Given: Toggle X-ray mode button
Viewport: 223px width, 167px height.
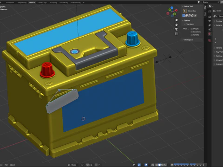Looking at the screenshot, I should [153, 165].
